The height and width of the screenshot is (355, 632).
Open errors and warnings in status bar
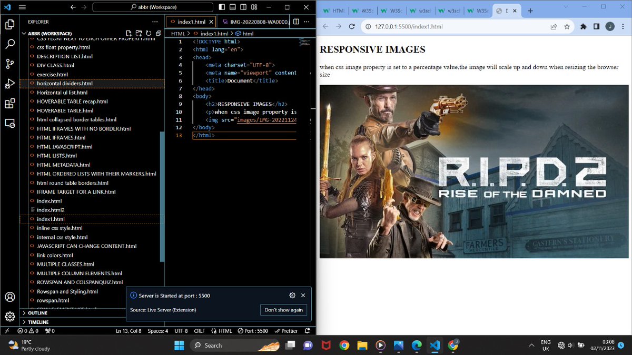pos(28,331)
